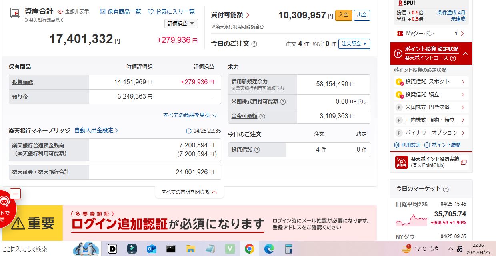This screenshot has width=496, height=256.
Task: Click the minus button on chat widget
Action: (x=15, y=194)
